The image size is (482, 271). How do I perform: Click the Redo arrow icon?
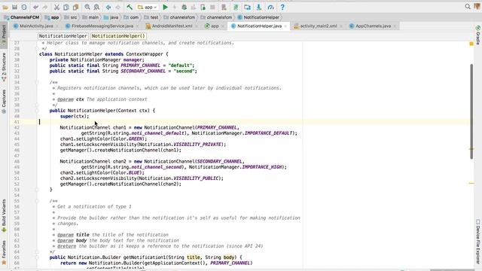pos(45,7)
